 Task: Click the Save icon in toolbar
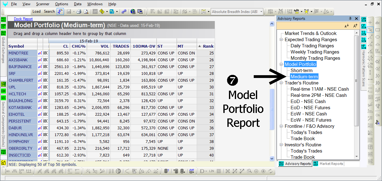pyautogui.click(x=68, y=11)
